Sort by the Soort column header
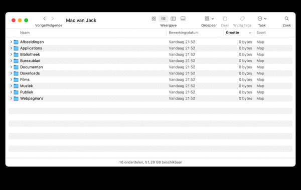 (x=261, y=32)
